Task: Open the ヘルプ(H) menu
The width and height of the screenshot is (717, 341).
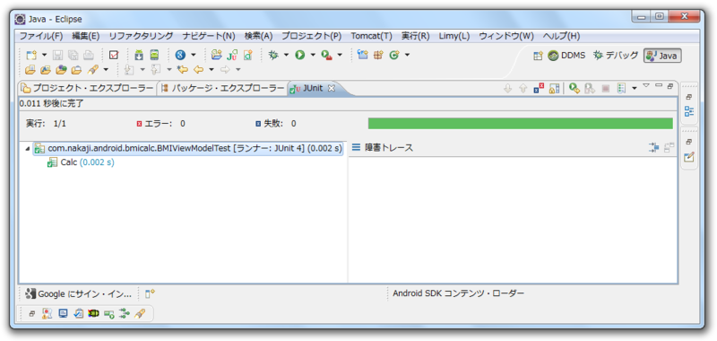Action: pyautogui.click(x=562, y=36)
